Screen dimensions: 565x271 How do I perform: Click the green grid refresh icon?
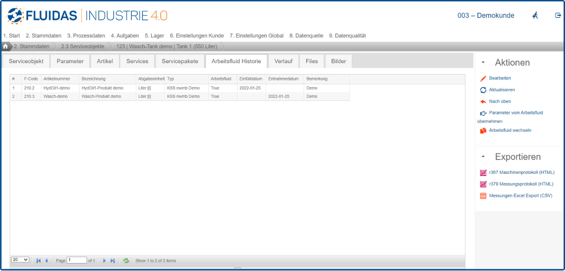(126, 261)
